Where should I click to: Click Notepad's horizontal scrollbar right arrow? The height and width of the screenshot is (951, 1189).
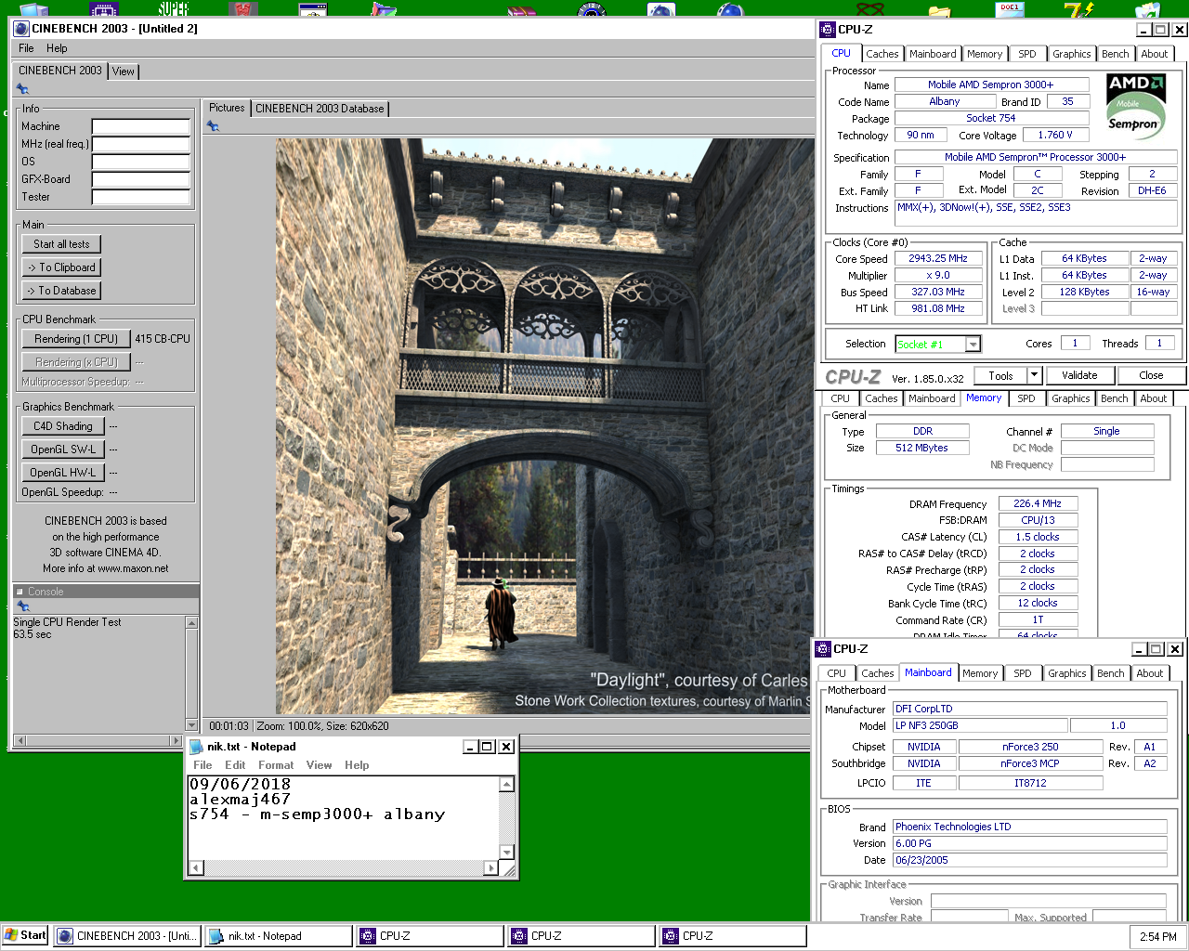coord(491,868)
